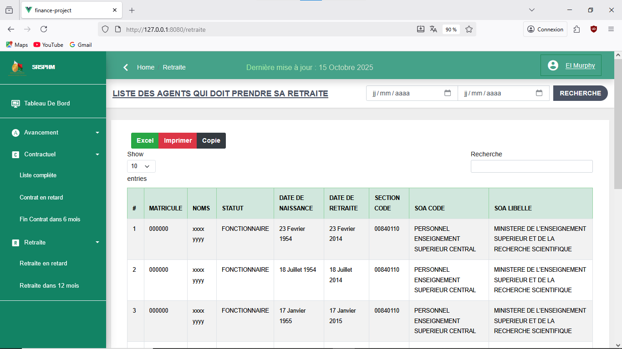Sort by DATE DE RETRAITE column header
This screenshot has width=622, height=349.
(347, 203)
